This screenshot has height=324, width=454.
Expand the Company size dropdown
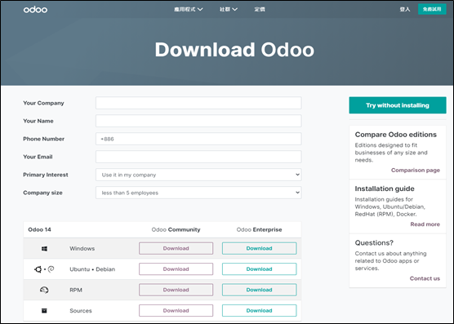coord(198,193)
